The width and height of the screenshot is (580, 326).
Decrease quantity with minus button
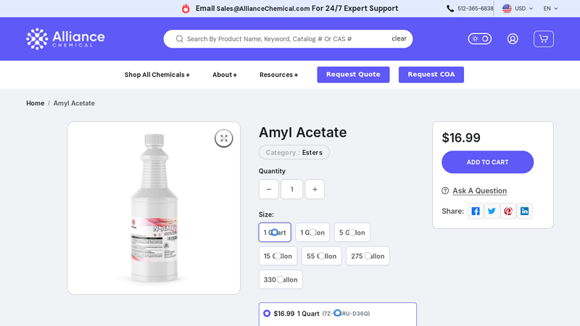click(x=268, y=189)
